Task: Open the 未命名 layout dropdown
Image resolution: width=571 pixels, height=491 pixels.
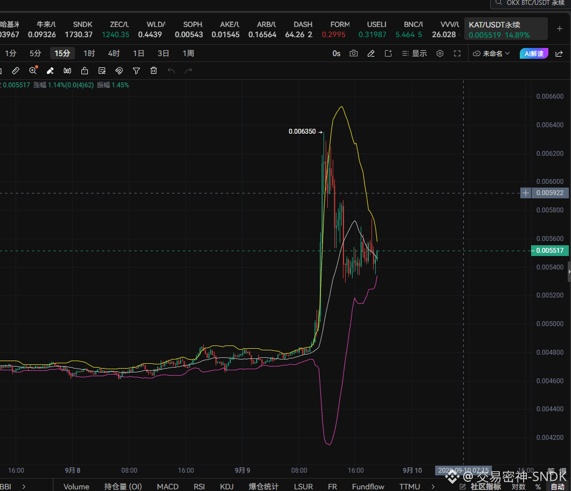Action: [x=491, y=53]
